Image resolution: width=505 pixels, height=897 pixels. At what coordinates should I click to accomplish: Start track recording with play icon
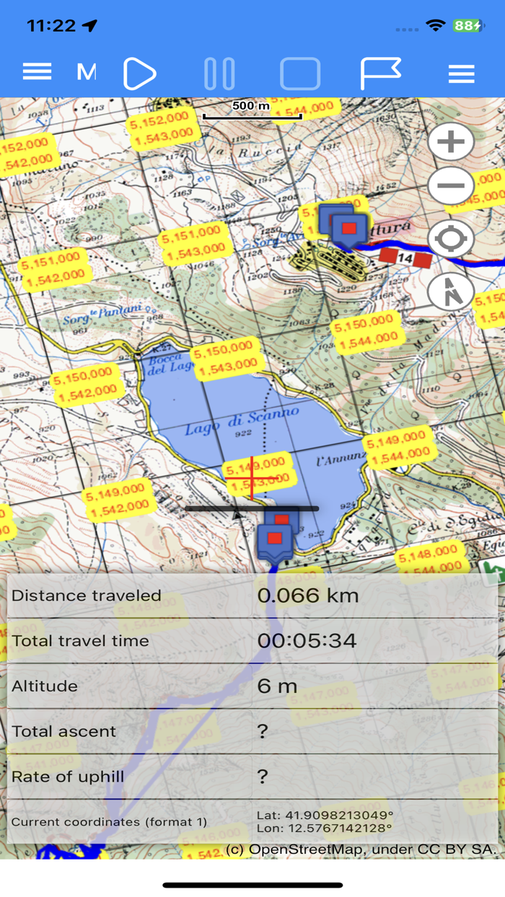point(139,74)
